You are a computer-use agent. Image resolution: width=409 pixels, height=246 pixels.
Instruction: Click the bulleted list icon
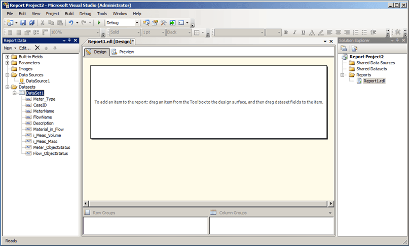point(364,32)
